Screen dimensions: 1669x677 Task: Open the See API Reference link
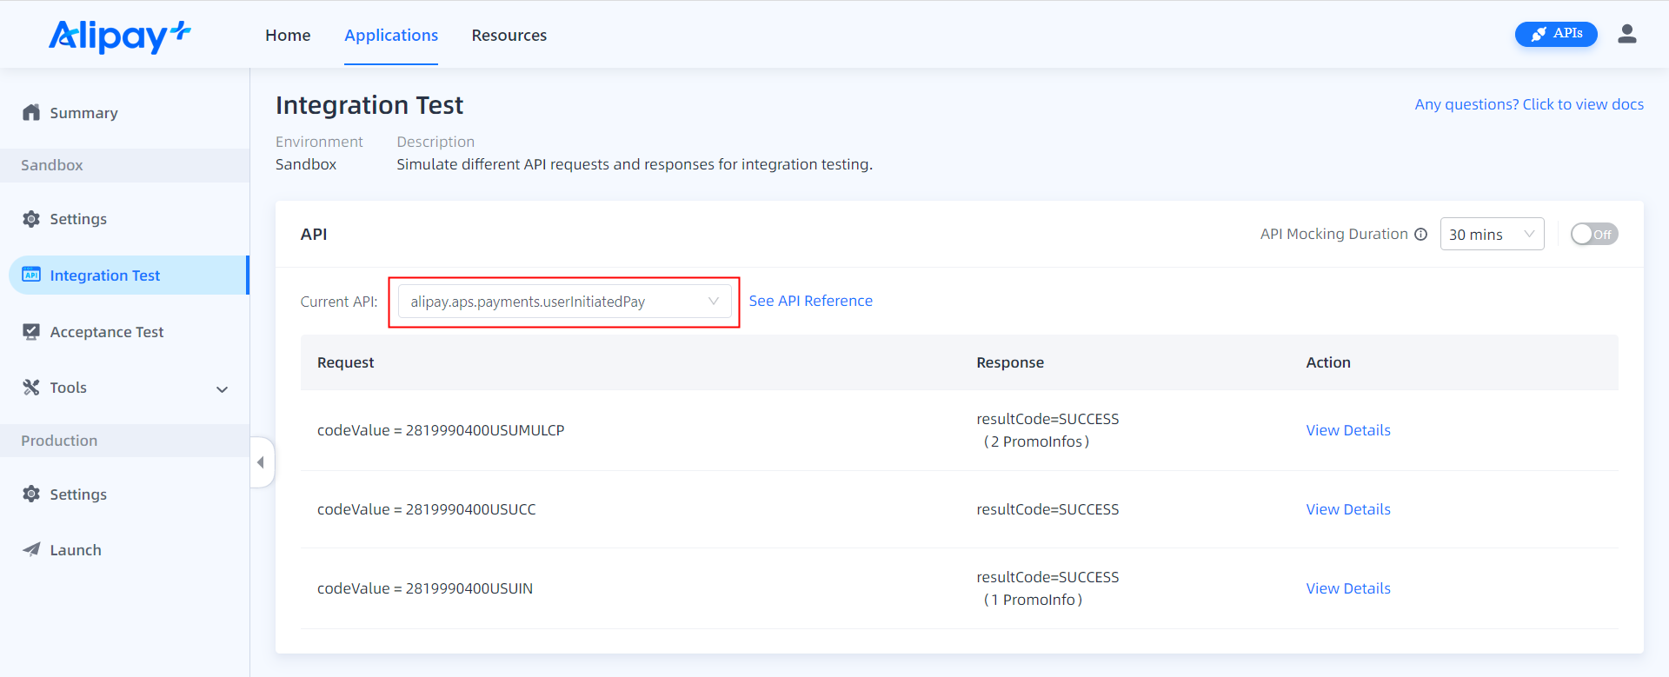(810, 301)
